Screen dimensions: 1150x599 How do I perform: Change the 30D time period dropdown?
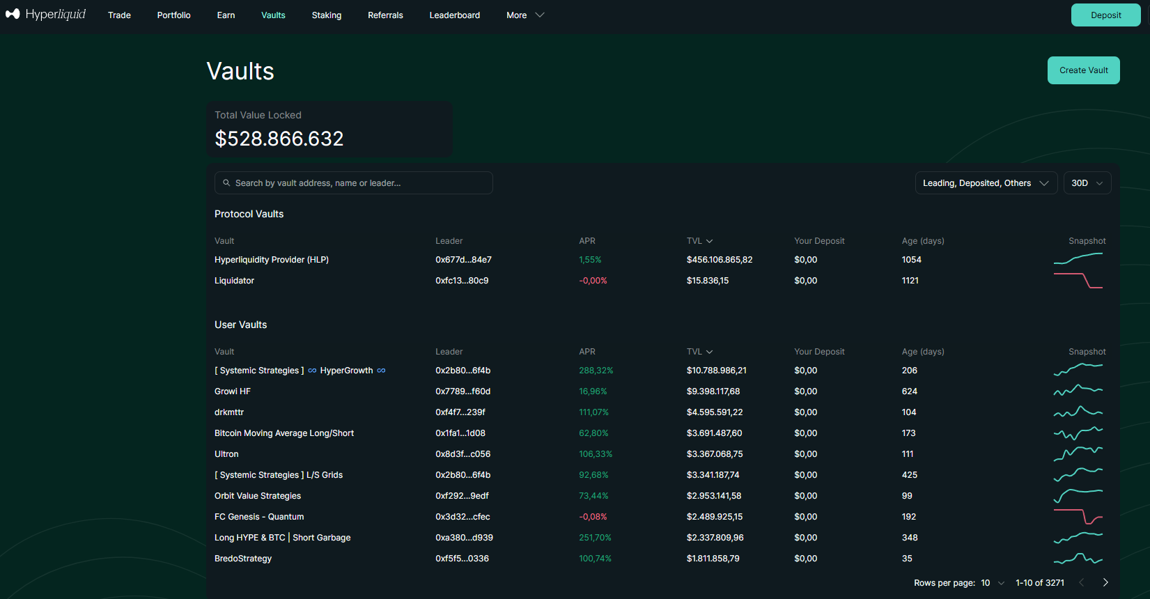click(1087, 183)
